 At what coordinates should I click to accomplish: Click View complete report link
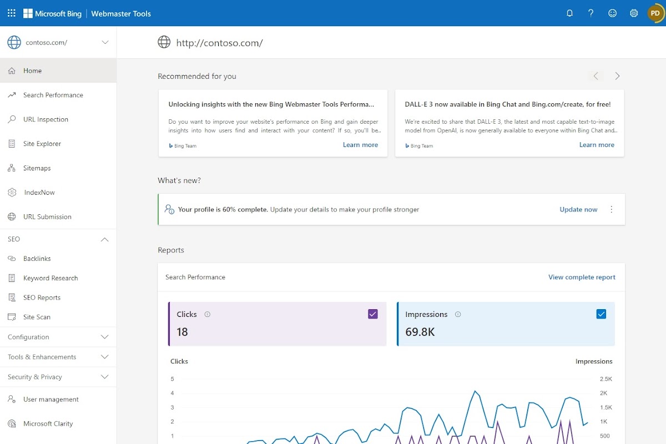click(582, 277)
